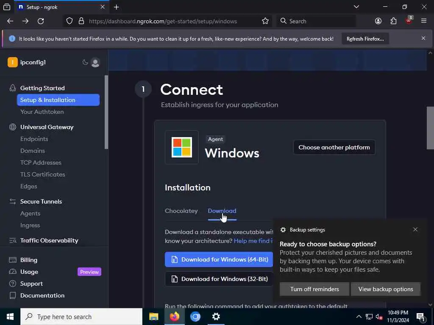Click the sidebar scrollbar thumb
Screen dimensions: 434x325
pos(106,112)
